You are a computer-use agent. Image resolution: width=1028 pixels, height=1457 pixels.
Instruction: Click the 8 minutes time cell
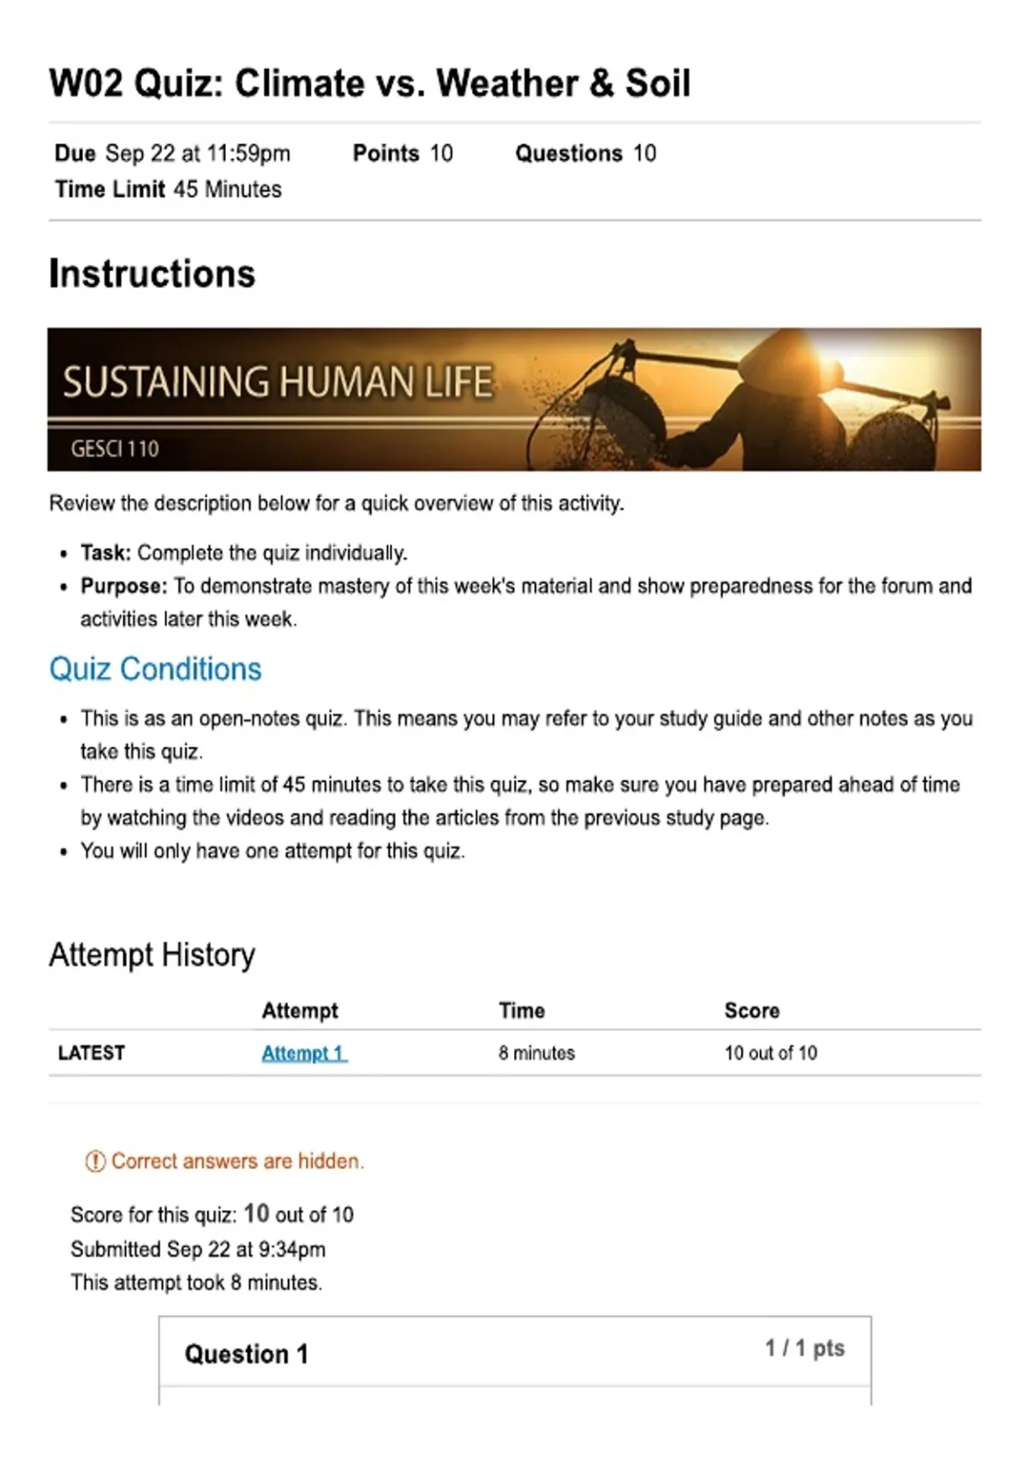537,1052
